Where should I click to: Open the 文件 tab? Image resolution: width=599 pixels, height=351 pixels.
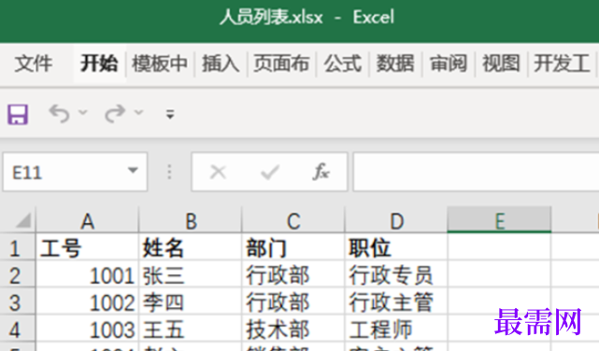[34, 63]
